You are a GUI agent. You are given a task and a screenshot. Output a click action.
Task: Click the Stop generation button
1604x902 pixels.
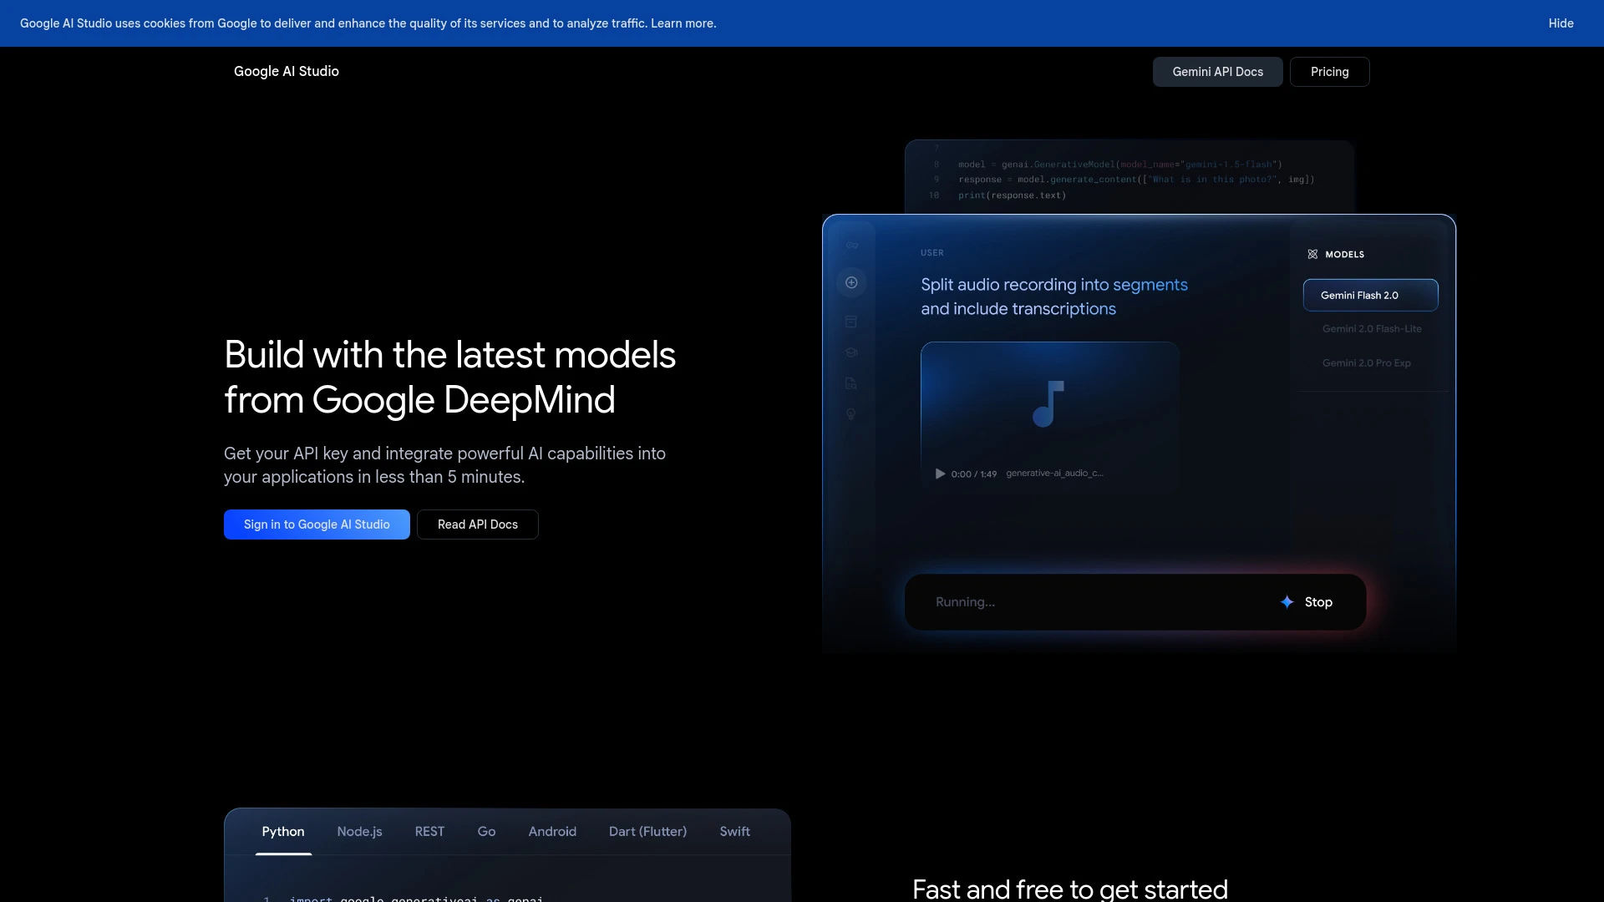1307,601
